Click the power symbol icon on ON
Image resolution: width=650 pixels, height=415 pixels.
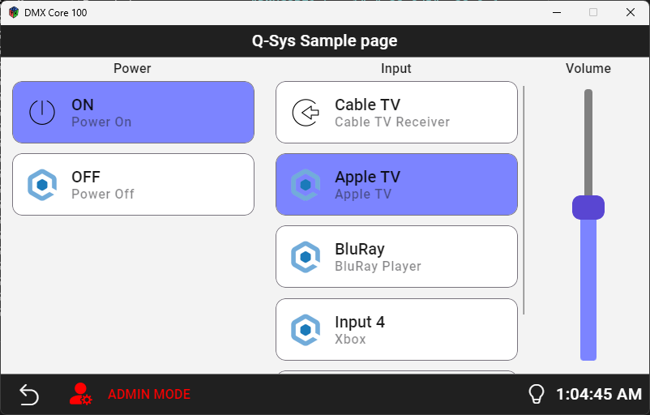(42, 112)
